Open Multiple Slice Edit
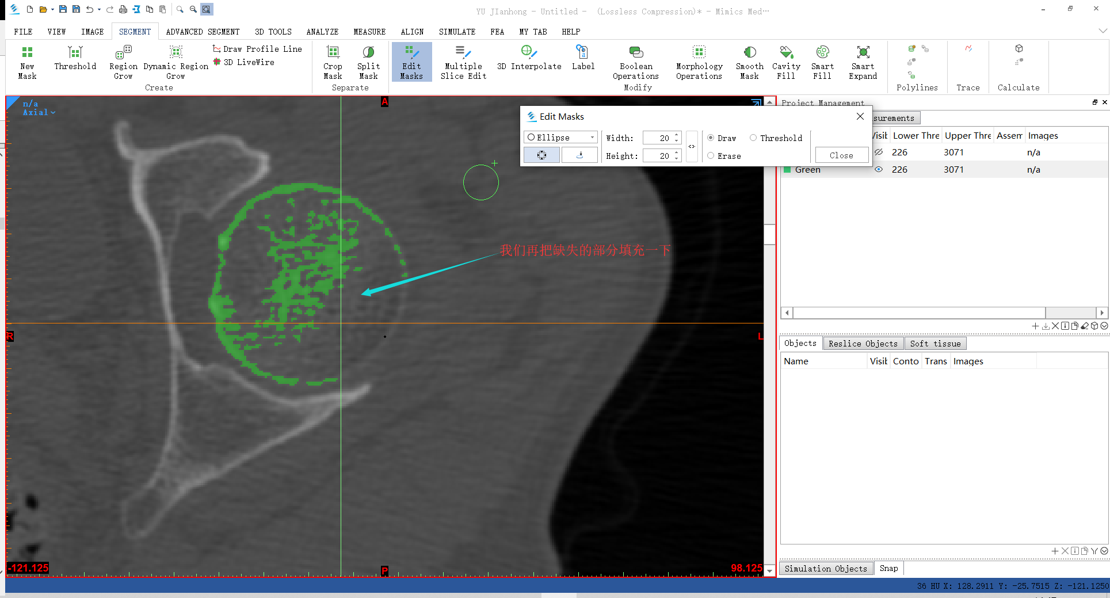Screen dimensions: 1110x598 coord(463,63)
